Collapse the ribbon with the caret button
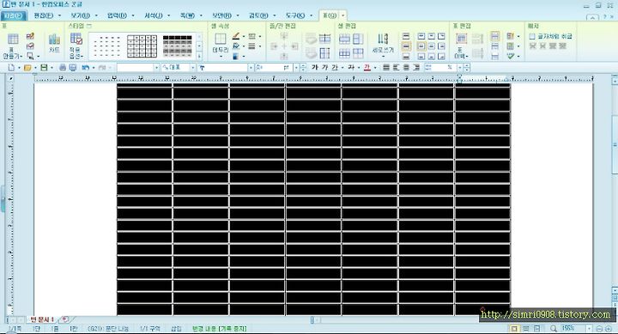618x334 pixels. tap(592, 17)
